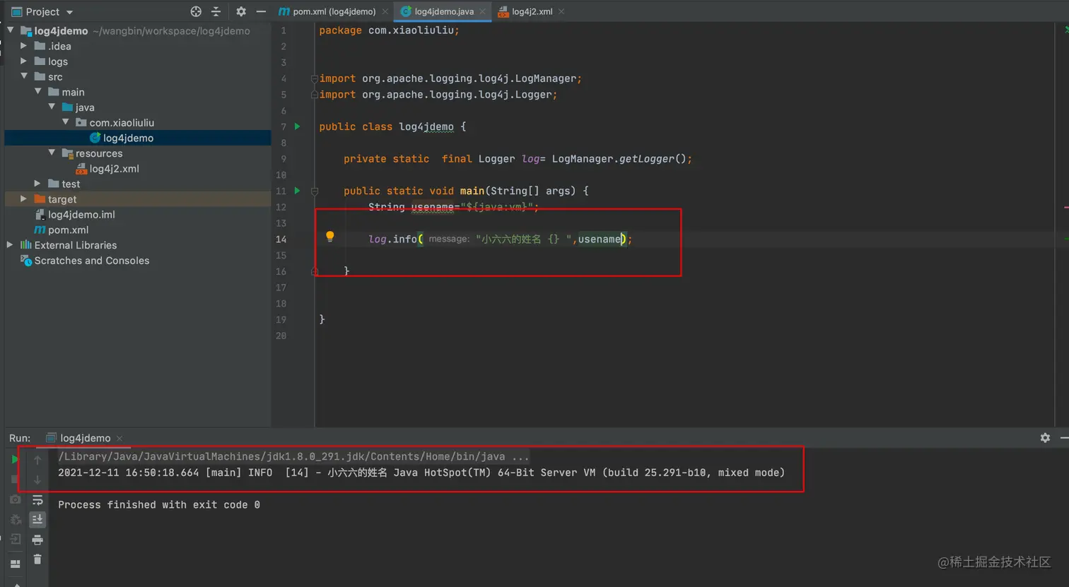The image size is (1069, 587).
Task: Click the usename variable on line 14
Action: [600, 239]
